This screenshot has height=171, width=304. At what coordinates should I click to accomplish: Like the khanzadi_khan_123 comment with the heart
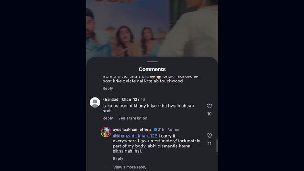[x=209, y=106]
